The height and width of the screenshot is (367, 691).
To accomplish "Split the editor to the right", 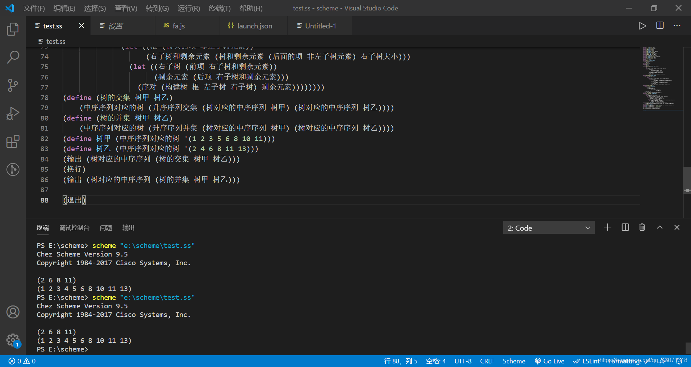I will click(x=660, y=26).
